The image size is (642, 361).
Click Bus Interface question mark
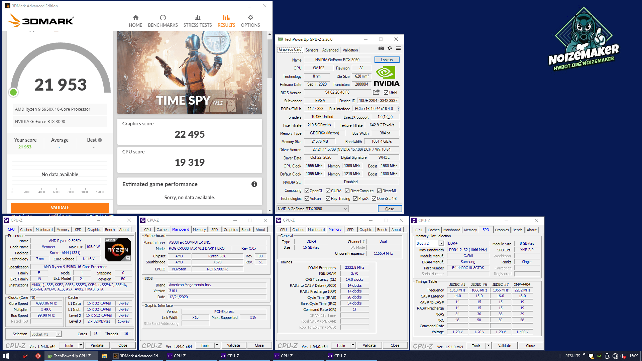tap(398, 109)
